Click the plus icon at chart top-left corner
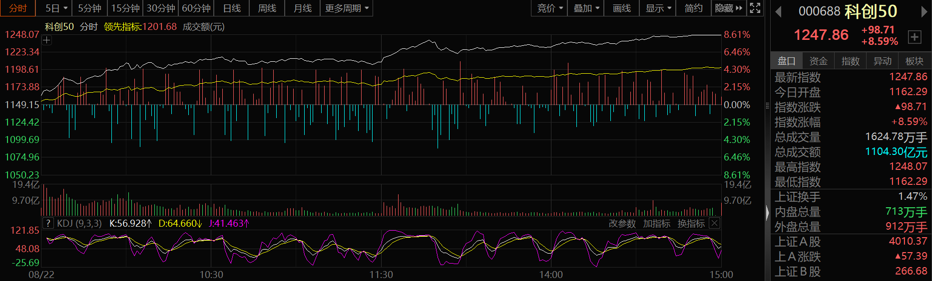Image resolution: width=932 pixels, height=281 pixels. pos(46,40)
